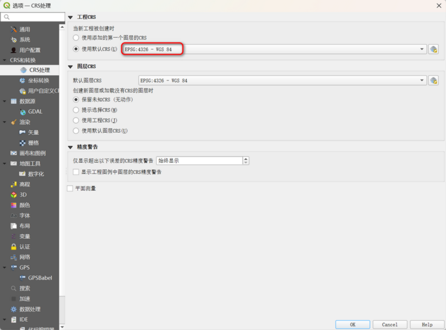Select 使用默认CRS radio option
This screenshot has width=446, height=330.
(x=76, y=49)
